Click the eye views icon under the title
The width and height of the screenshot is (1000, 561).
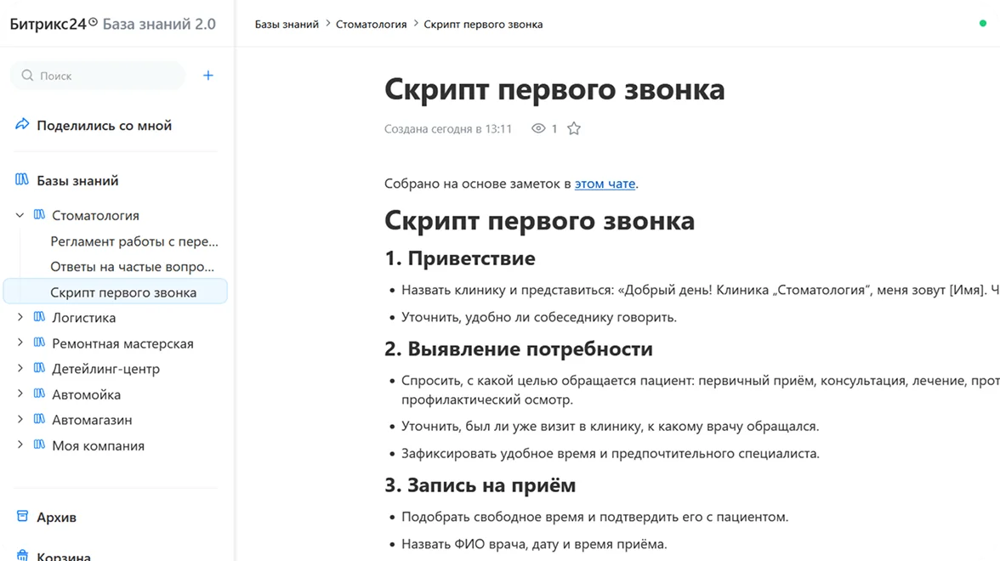pyautogui.click(x=538, y=128)
